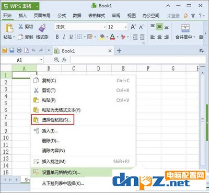
Task: Click the Format Painter (格式刷) brush icon
Action: coord(42,28)
